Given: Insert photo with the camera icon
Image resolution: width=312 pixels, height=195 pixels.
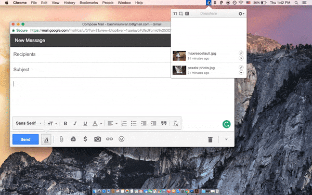Looking at the screenshot, I should pos(98,139).
